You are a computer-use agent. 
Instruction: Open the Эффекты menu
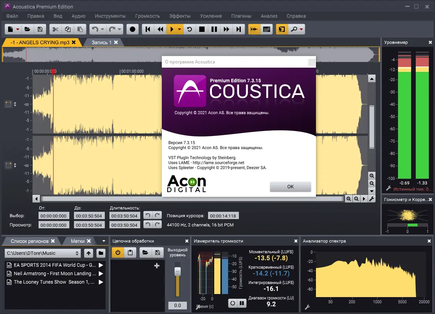[180, 16]
